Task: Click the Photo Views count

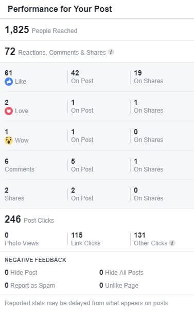Action: 22,239
